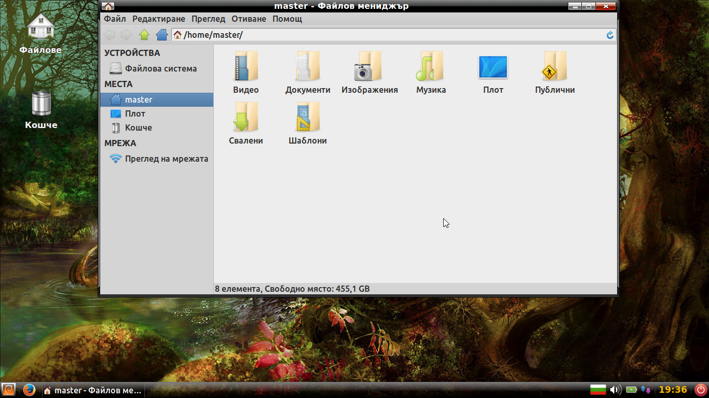Click the /home/master/ location bar
The height and width of the screenshot is (398, 709).
[394, 35]
